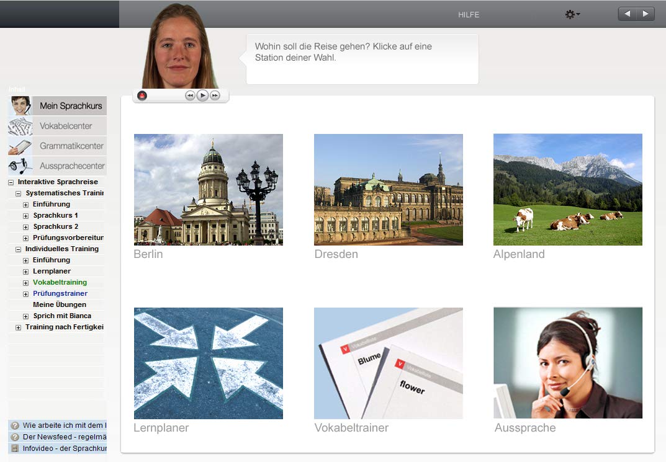Image resolution: width=666 pixels, height=462 pixels.
Task: Expand the Lernplaner tree node
Action: [26, 272]
